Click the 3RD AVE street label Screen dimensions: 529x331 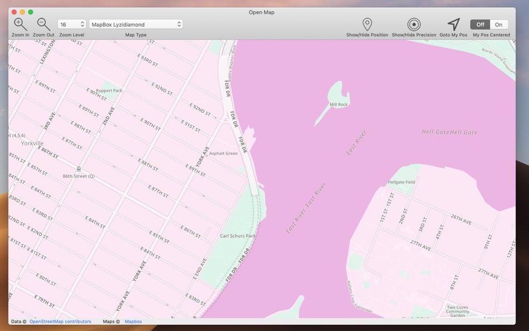click(49, 121)
